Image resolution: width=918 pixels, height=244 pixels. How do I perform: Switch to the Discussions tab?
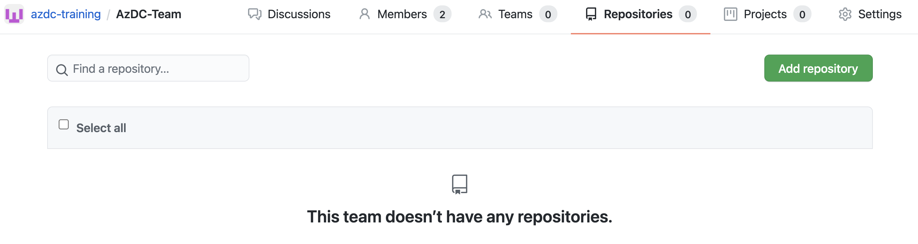pos(299,14)
